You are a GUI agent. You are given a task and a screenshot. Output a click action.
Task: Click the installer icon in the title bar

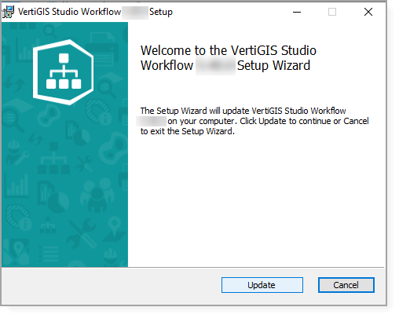pos(8,12)
